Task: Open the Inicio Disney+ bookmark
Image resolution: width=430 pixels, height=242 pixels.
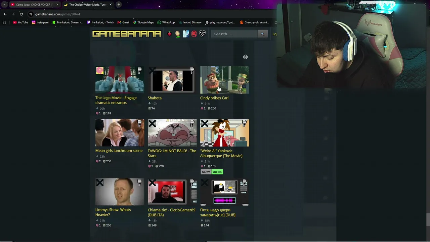Action: pyautogui.click(x=190, y=23)
